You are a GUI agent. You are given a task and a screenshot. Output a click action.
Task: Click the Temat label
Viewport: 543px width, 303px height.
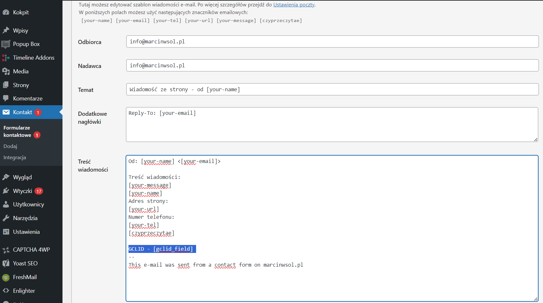(86, 90)
